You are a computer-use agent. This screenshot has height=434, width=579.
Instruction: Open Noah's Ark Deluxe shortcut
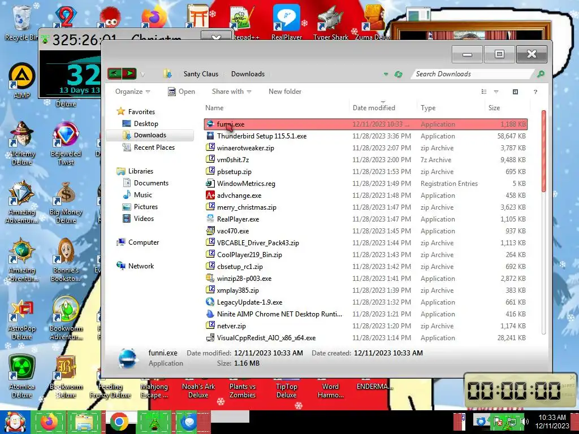pos(198,390)
